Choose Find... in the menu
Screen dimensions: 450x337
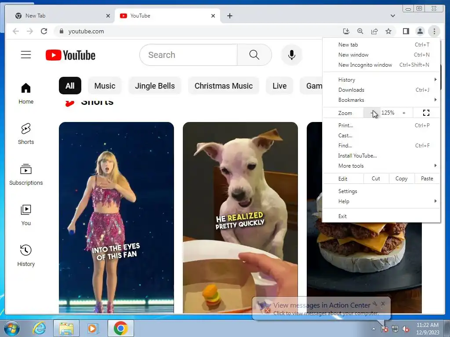[x=382, y=146]
